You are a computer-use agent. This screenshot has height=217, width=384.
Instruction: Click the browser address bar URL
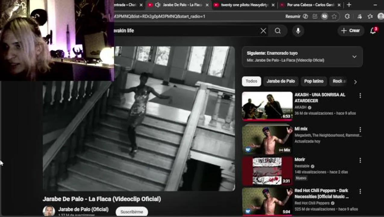160,16
